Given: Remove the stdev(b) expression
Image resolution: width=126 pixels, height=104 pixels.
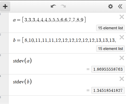Looking at the screenshot, I should tap(122, 79).
